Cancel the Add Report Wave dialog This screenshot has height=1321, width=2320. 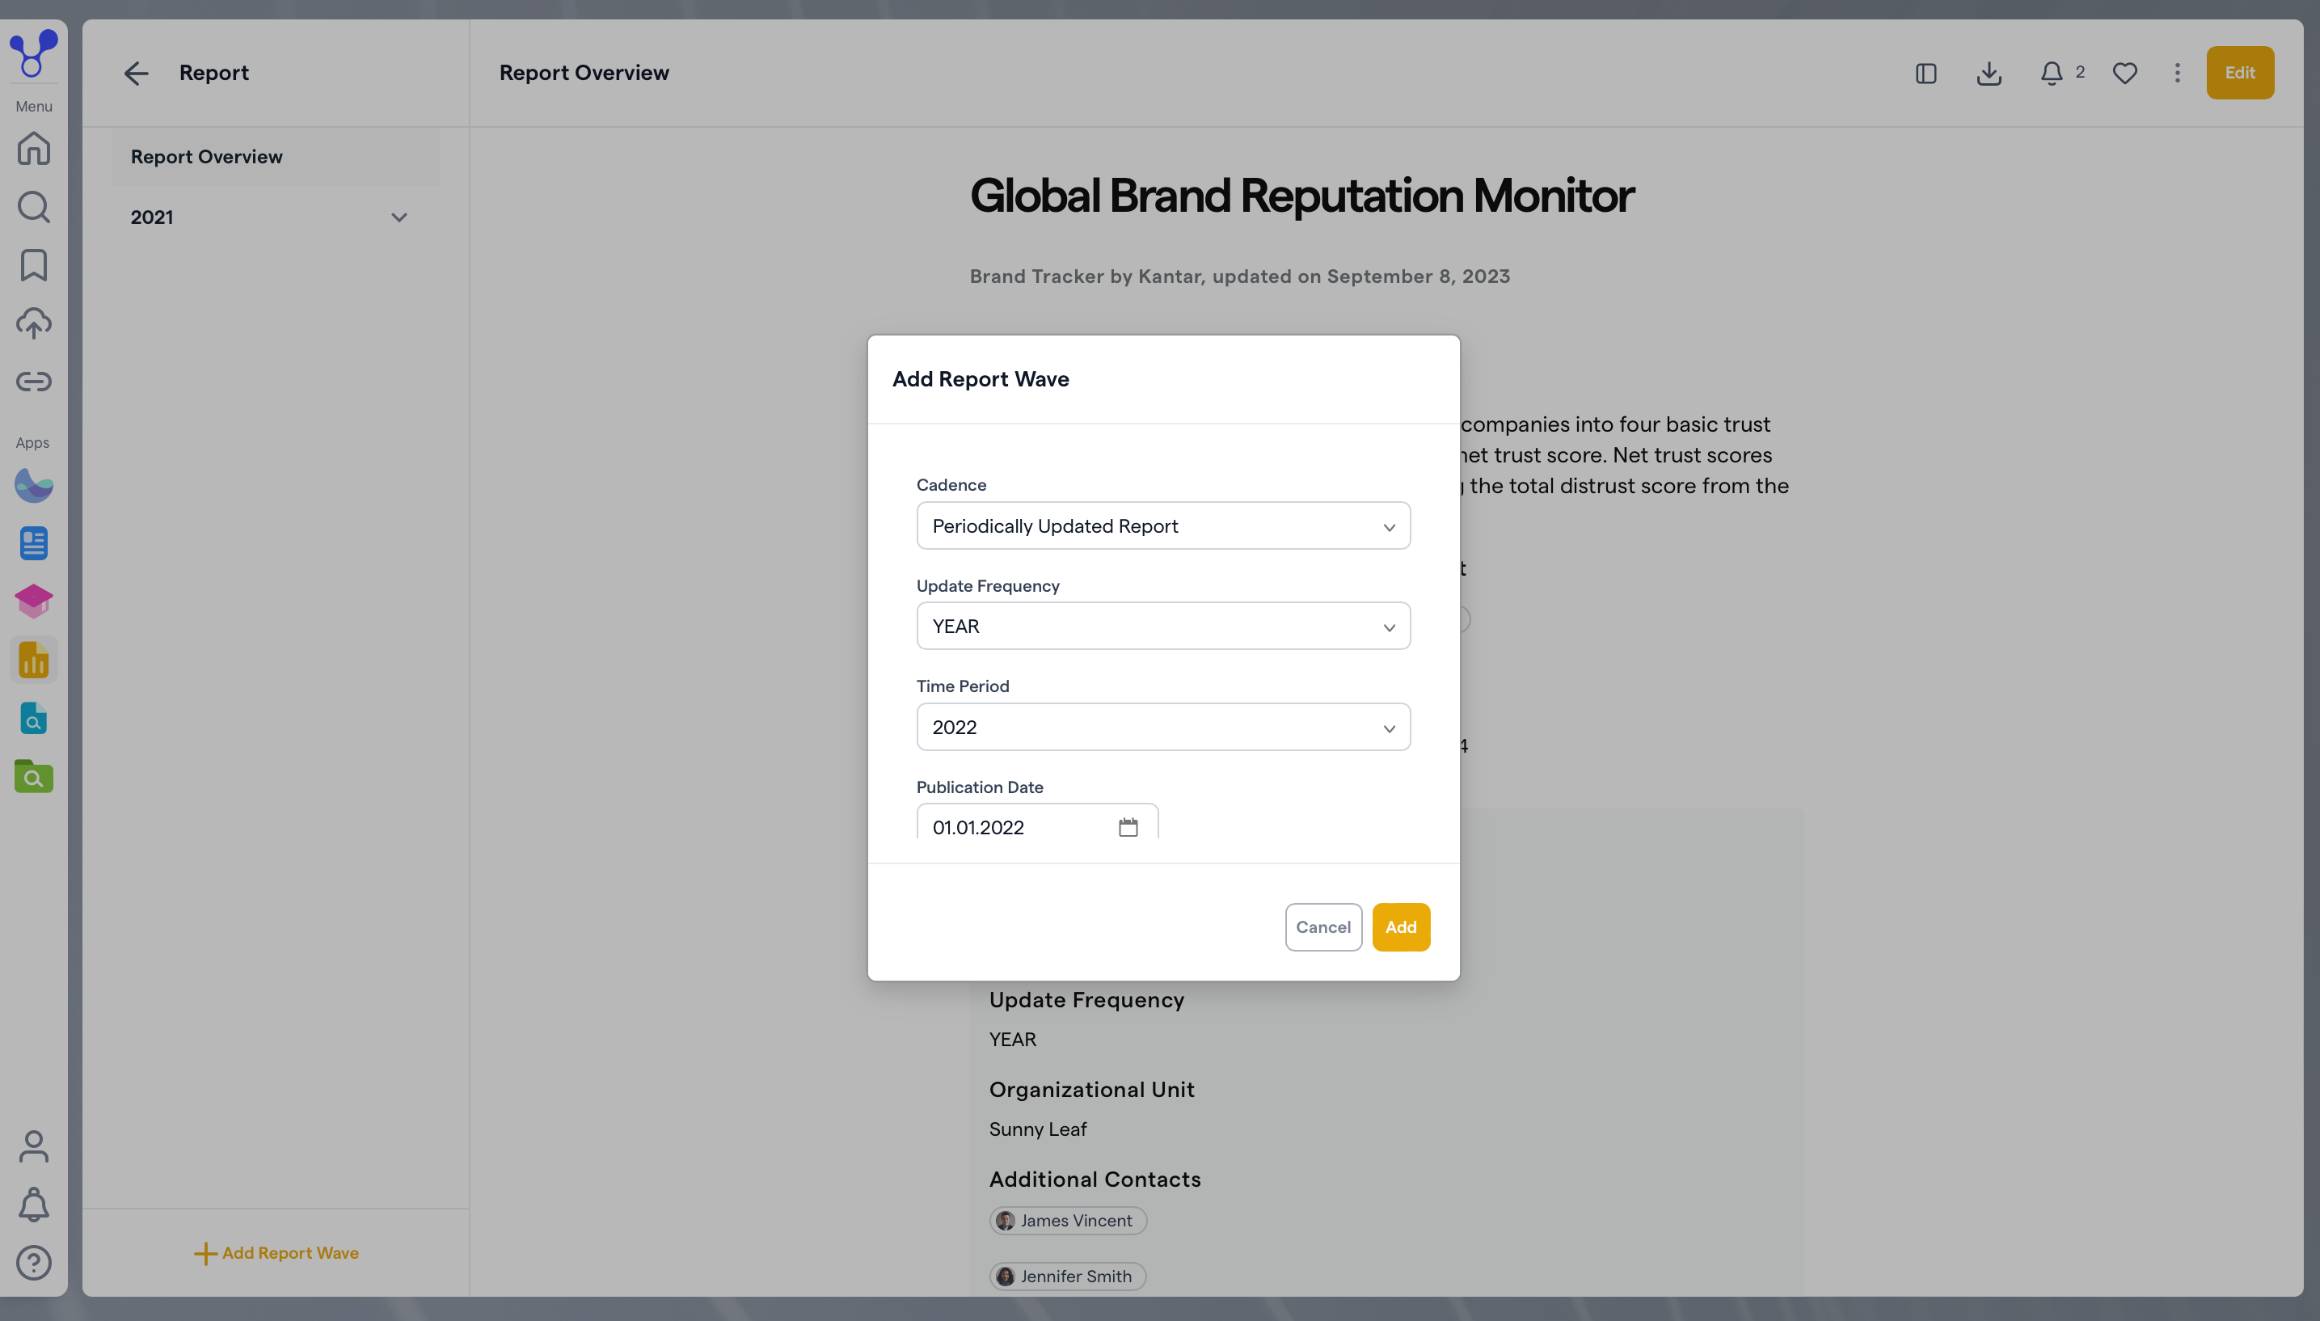(x=1323, y=926)
